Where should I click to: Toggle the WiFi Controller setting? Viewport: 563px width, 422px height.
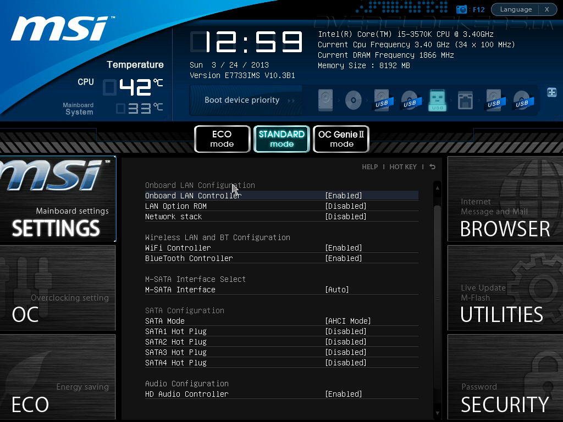click(x=281, y=248)
